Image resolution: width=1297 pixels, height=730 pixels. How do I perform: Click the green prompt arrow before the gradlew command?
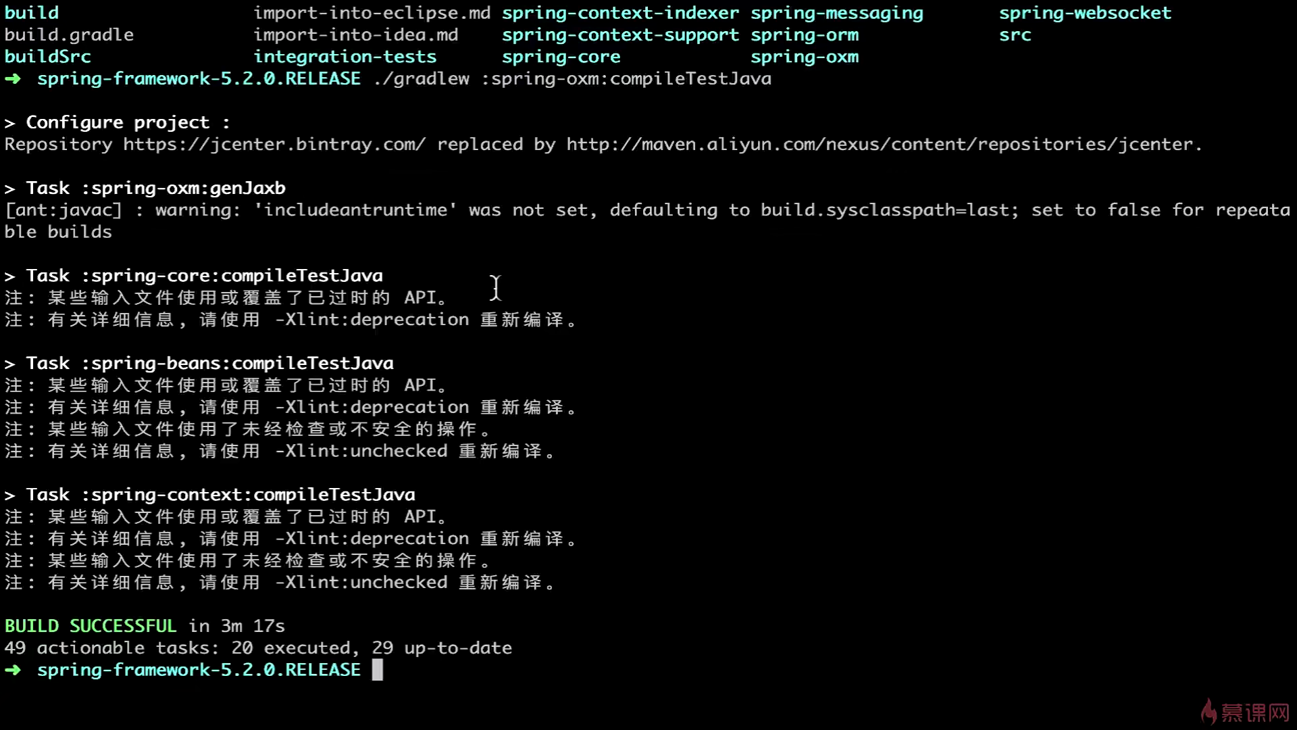click(13, 79)
